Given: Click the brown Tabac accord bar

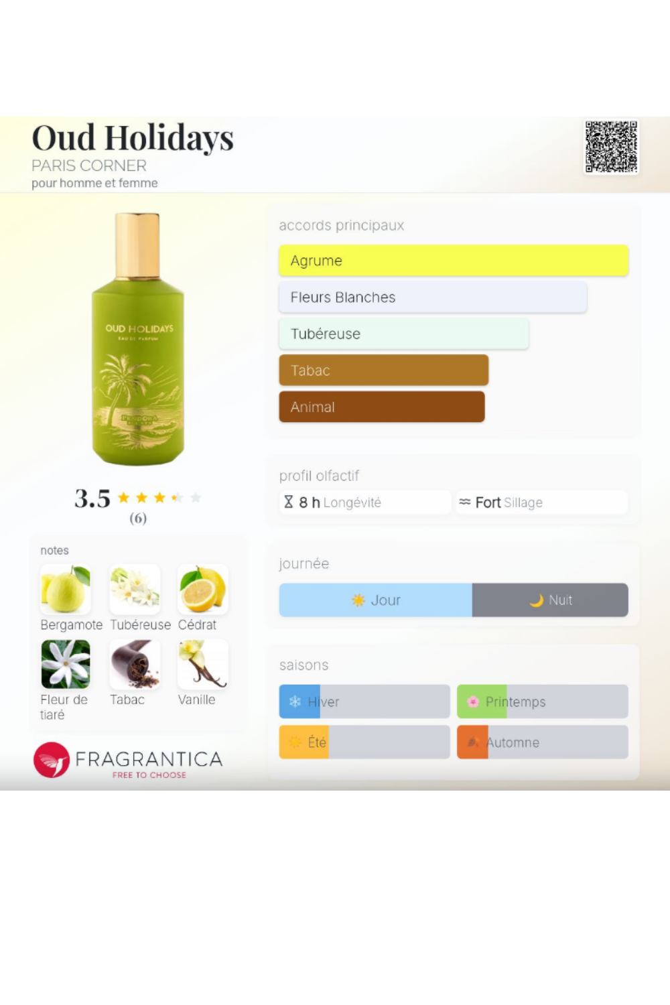Looking at the screenshot, I should click(384, 371).
